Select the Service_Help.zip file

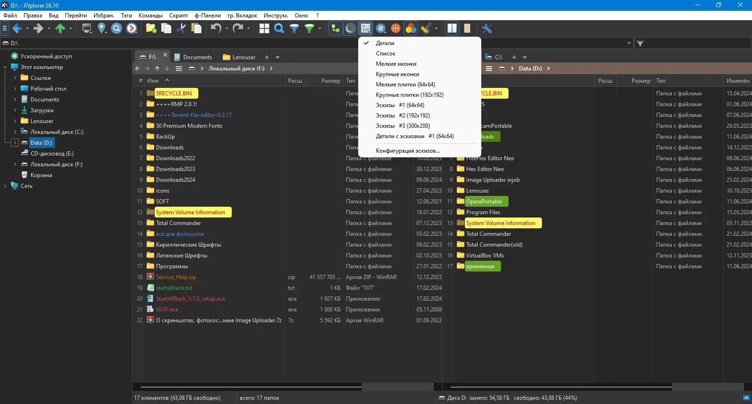click(176, 277)
